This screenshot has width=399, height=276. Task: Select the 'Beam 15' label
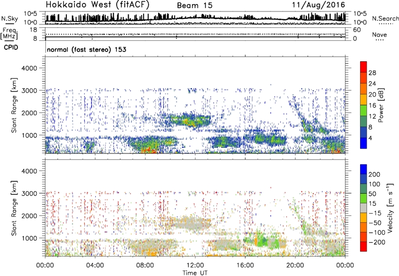(x=195, y=5)
